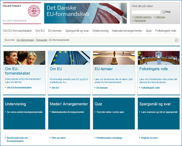Screen dimensions: 182x146
Task: Click arrow icon before Udvidet søgning
Action: (133, 17)
